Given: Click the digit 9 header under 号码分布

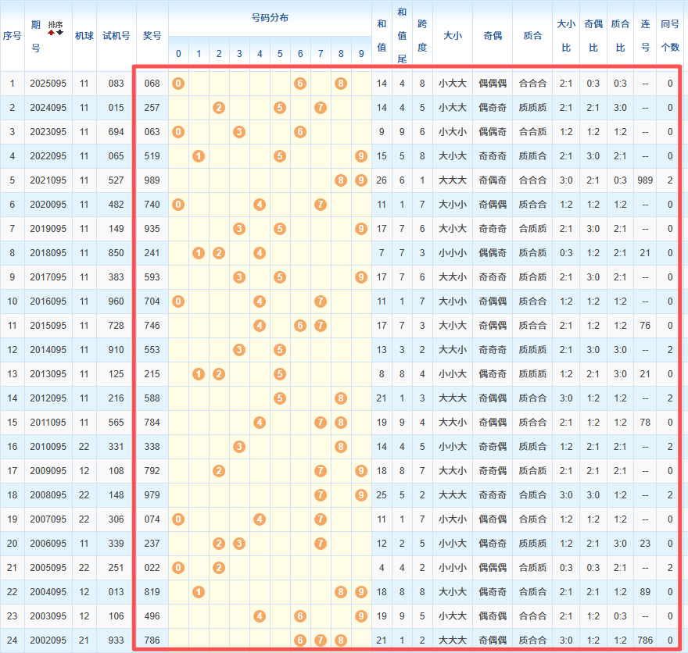Looking at the screenshot, I should (x=360, y=54).
